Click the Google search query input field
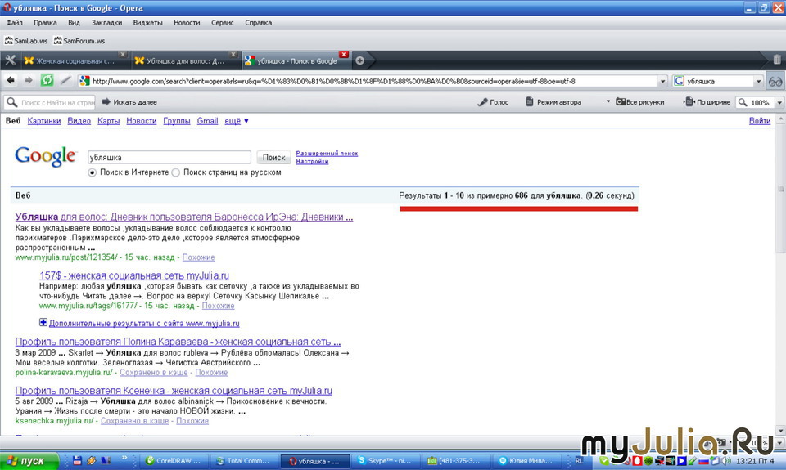This screenshot has height=470, width=786. coord(169,158)
